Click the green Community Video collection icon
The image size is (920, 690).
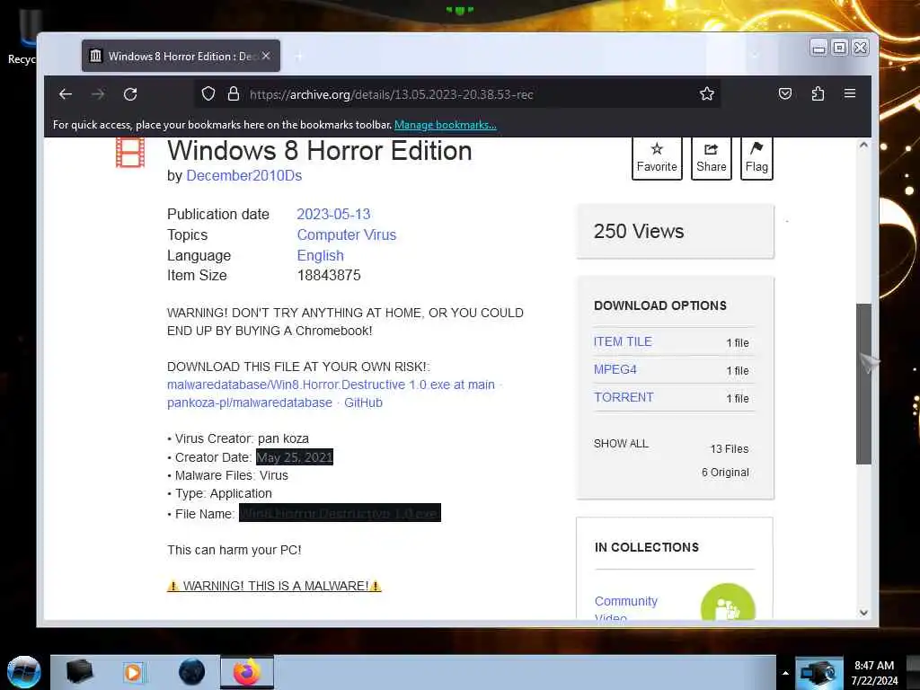coord(728,603)
